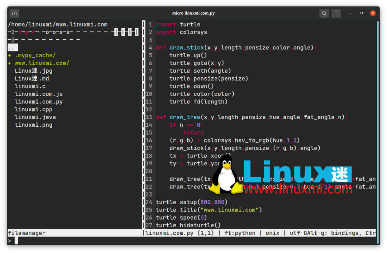The height and width of the screenshot is (253, 387).
Task: Click line 'turtle.up()'
Action: [188, 55]
